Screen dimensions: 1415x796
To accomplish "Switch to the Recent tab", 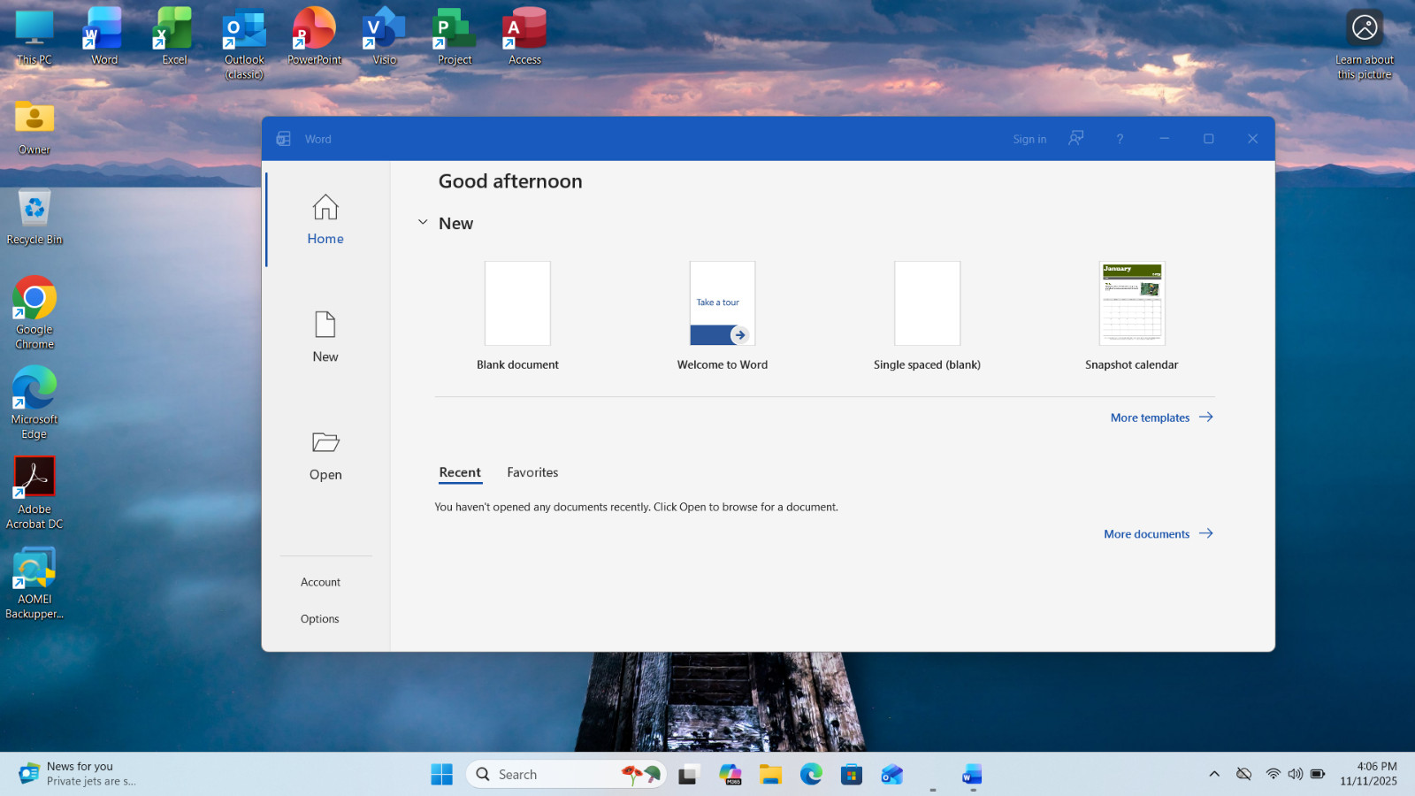I will pyautogui.click(x=460, y=472).
